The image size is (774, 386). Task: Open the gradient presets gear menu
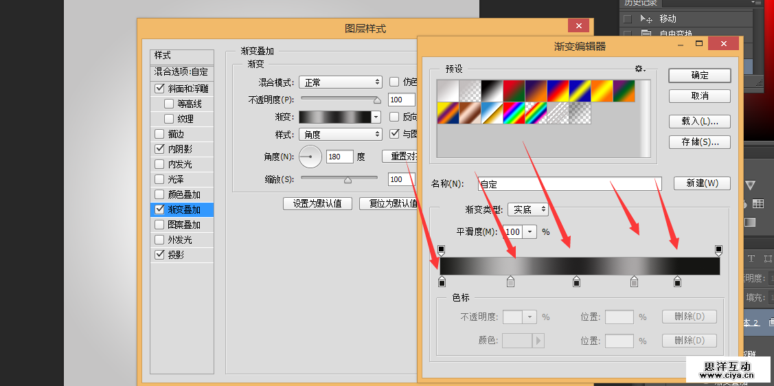point(640,69)
